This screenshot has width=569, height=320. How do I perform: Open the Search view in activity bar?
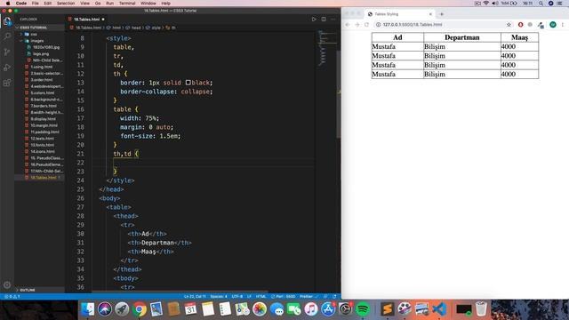pyautogui.click(x=7, y=36)
